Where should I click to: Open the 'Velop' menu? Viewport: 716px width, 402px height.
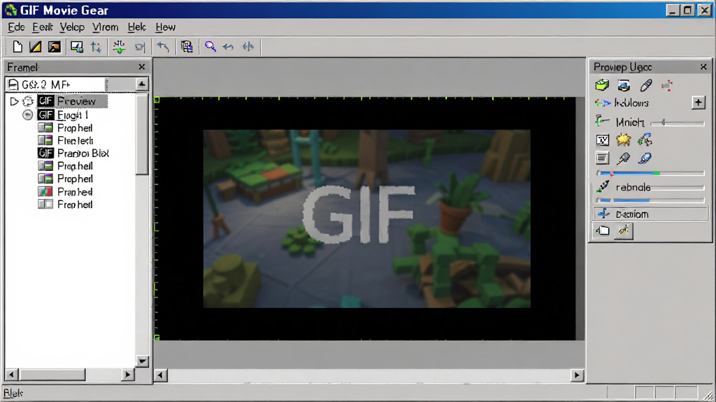coord(72,27)
